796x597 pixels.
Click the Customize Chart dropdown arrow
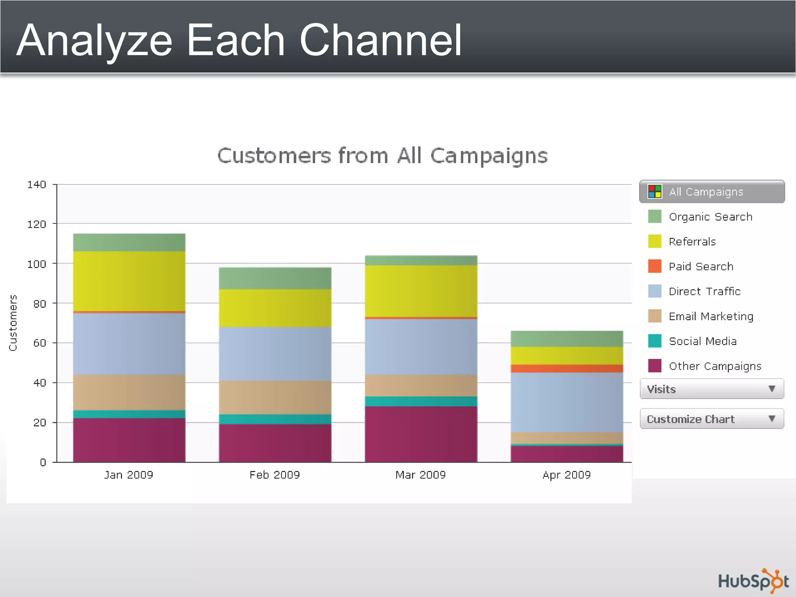click(x=772, y=419)
